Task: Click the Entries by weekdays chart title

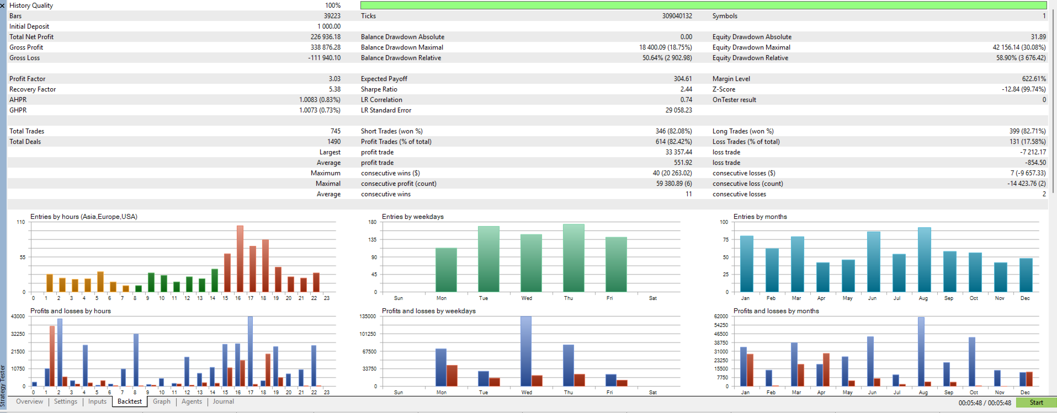Action: [413, 217]
